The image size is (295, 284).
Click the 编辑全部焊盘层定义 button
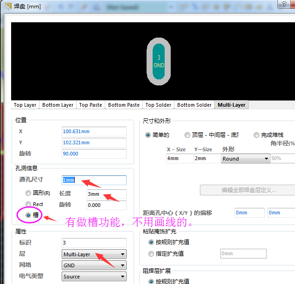pyautogui.click(x=248, y=190)
